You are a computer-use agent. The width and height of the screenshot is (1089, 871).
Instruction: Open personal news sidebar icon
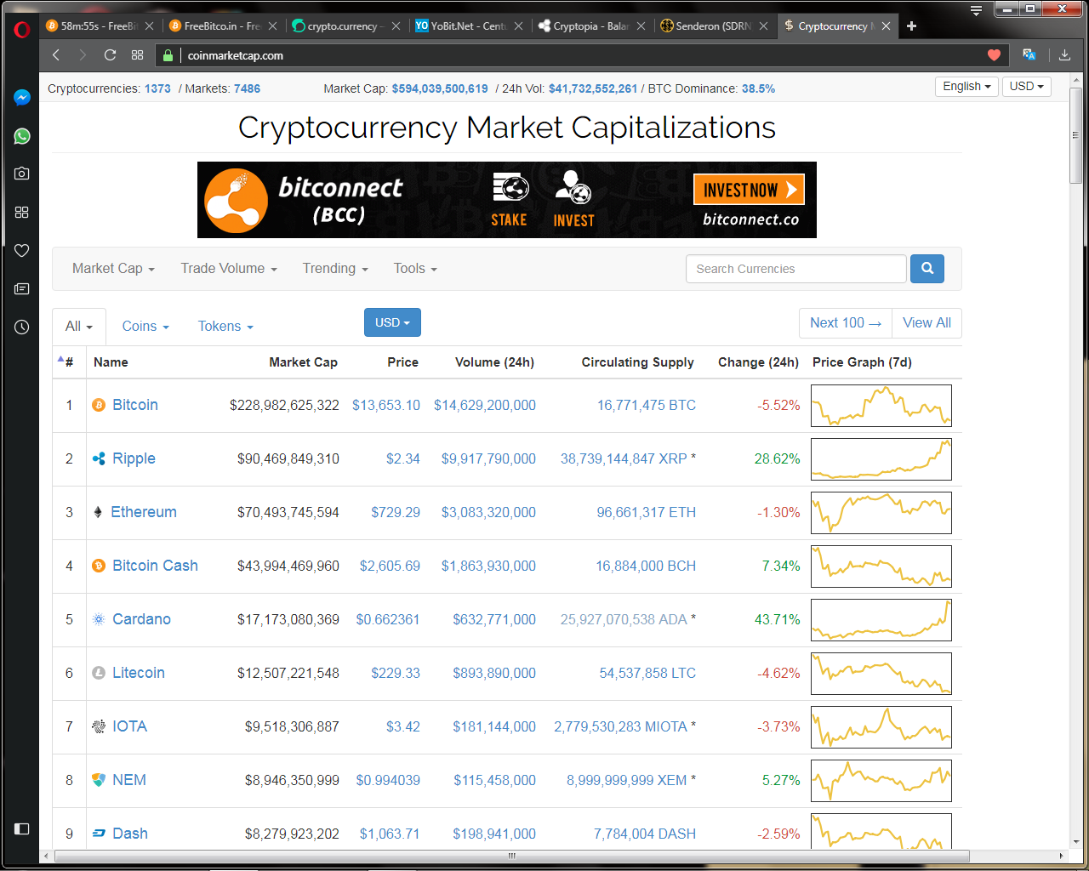coord(22,289)
